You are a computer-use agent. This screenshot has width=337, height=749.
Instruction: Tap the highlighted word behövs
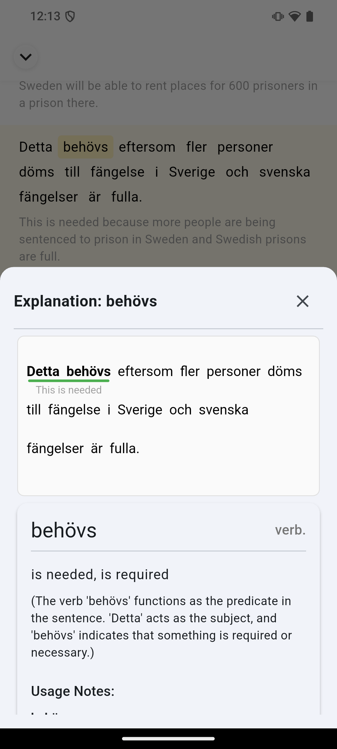pos(85,147)
